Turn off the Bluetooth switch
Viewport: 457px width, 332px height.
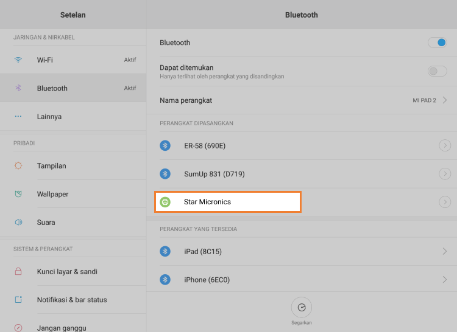[437, 43]
